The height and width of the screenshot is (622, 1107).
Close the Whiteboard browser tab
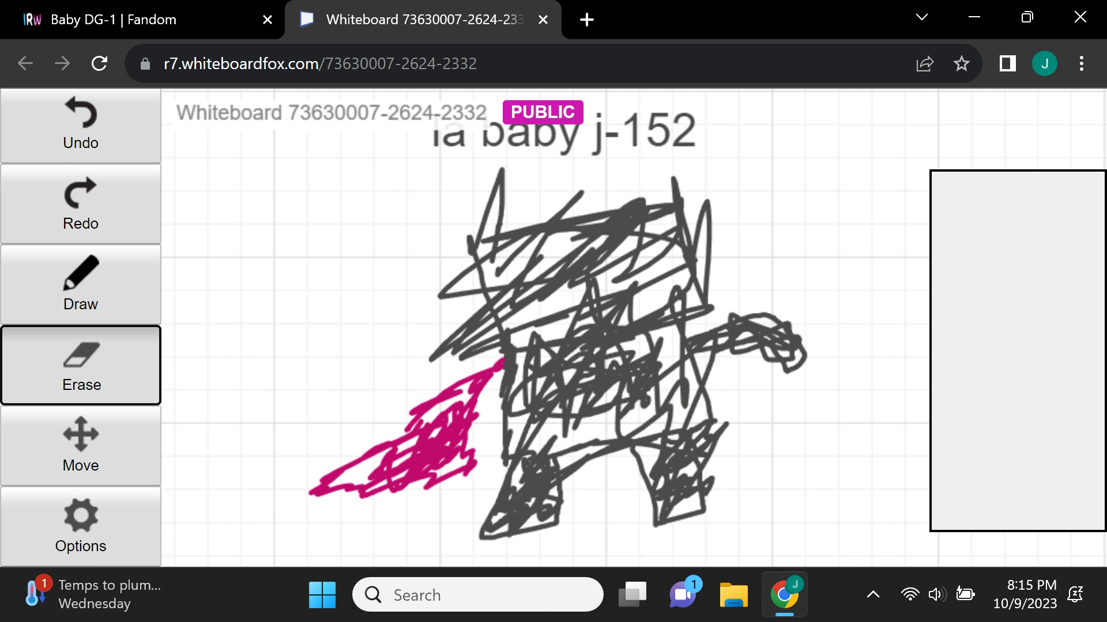[x=543, y=20]
